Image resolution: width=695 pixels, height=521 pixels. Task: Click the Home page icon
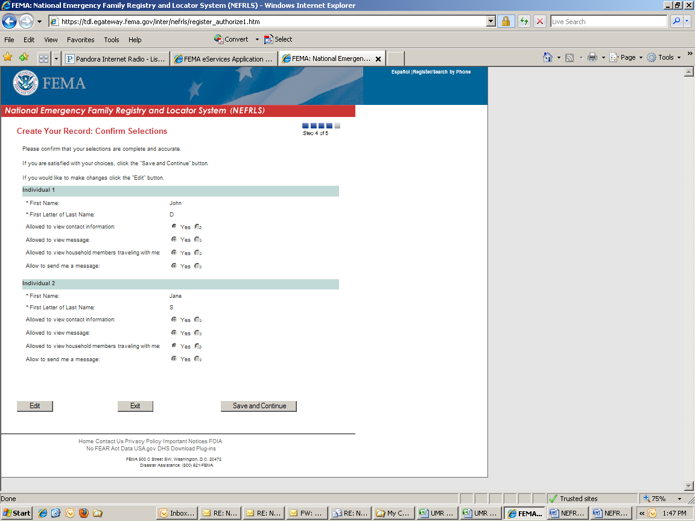pos(547,57)
